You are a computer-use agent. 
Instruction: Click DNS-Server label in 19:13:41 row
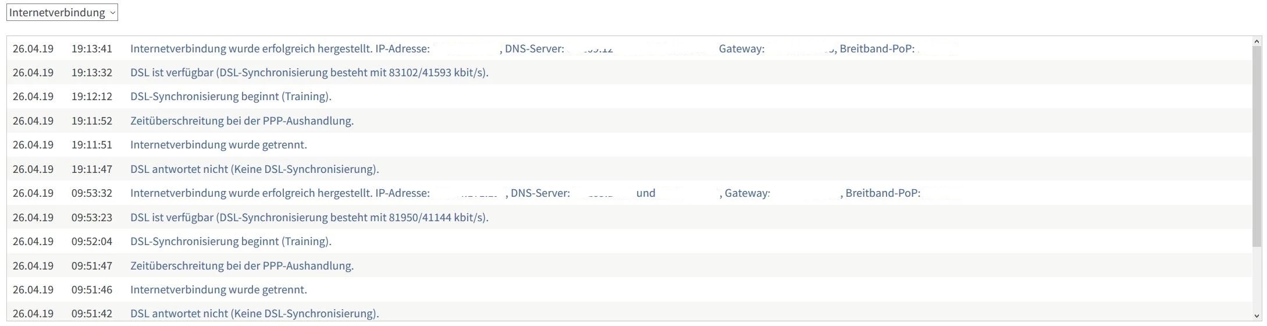pos(535,48)
